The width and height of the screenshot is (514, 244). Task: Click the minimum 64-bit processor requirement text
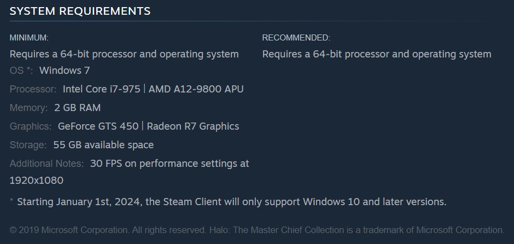(124, 54)
